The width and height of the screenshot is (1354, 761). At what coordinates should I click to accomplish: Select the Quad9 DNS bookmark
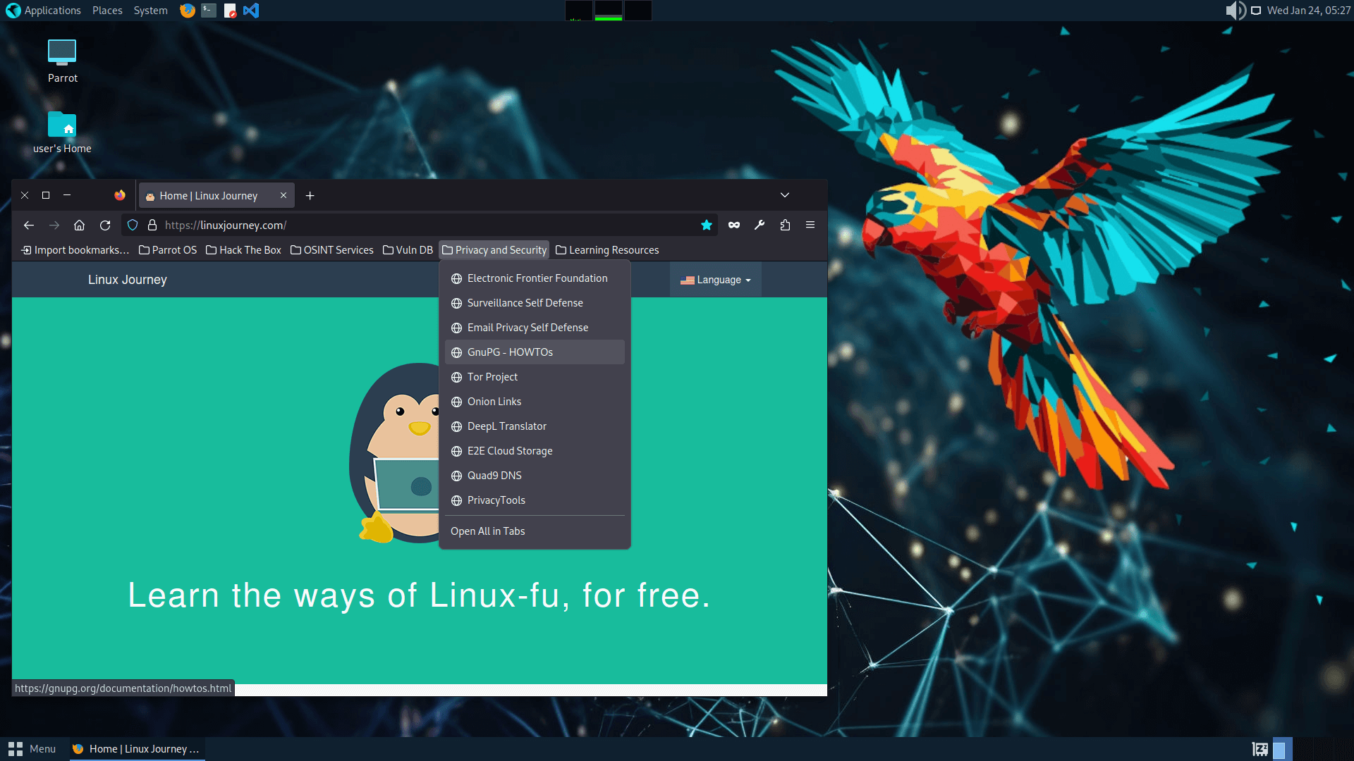535,476
